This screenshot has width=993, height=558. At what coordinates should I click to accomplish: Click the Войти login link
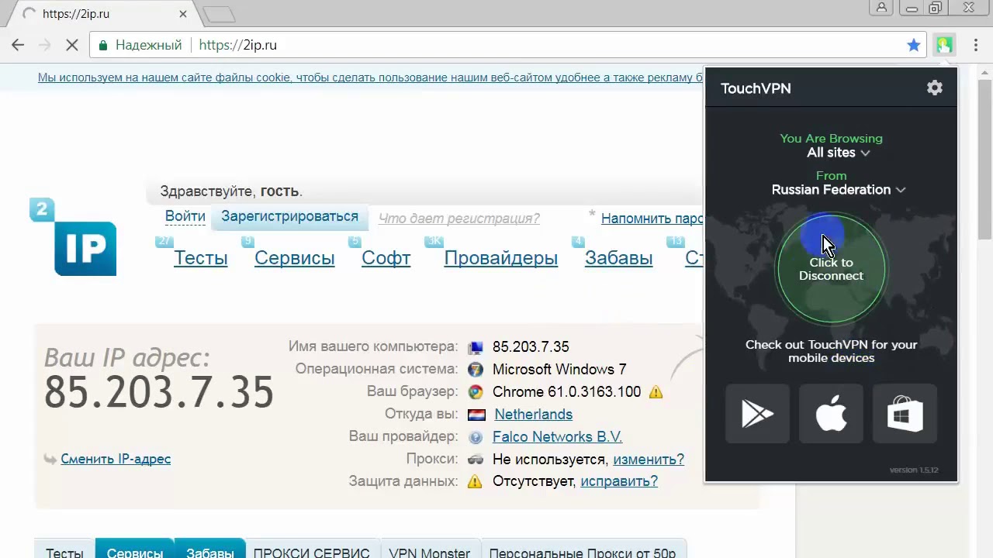pyautogui.click(x=185, y=216)
